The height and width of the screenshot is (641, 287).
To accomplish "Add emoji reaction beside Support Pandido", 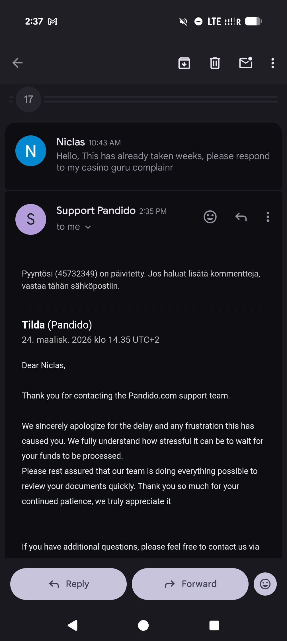I will point(210,217).
